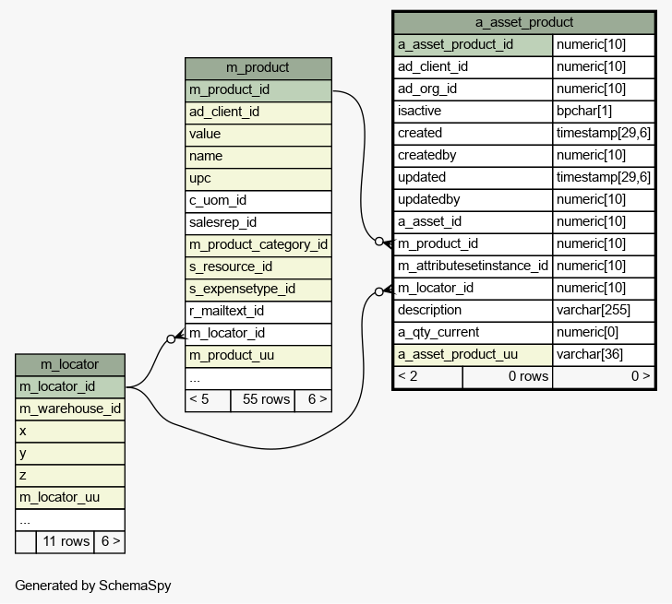This screenshot has height=604, width=672.
Task: Click the ellipsis row in m_product
Action: [258, 378]
